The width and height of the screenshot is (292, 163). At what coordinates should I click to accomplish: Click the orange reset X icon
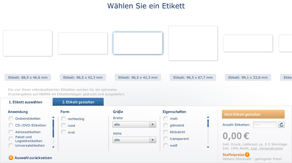[x=11, y=158]
